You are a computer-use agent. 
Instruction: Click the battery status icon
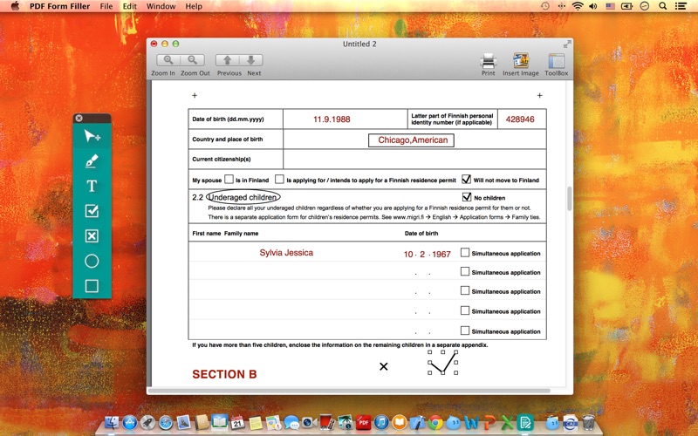(x=626, y=6)
